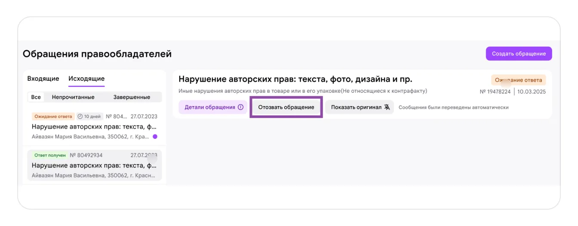Screen dimensions: 578x226
Task: Click the Ответ получен status label
Action: [50, 155]
